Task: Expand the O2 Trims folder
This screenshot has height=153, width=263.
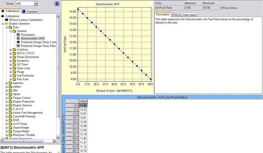Action: (10, 65)
